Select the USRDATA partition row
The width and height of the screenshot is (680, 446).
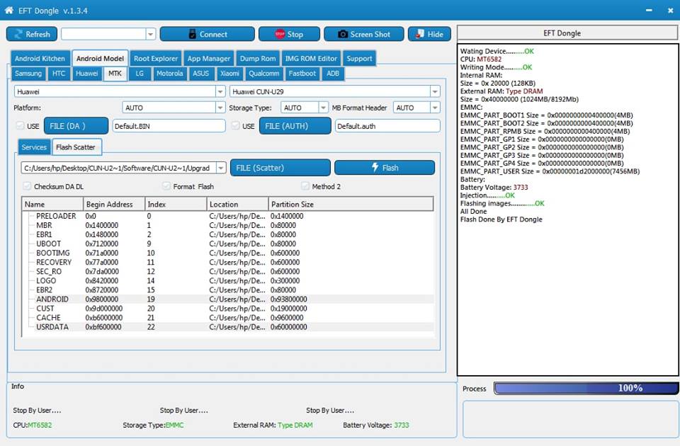click(228, 327)
